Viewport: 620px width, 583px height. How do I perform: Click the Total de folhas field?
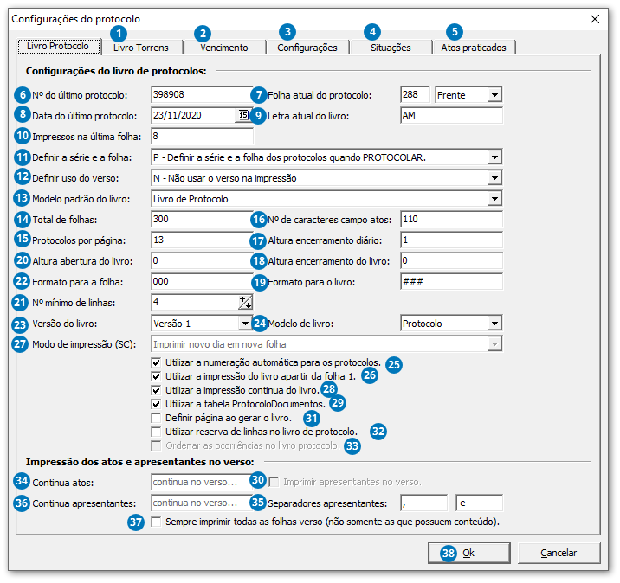pos(202,219)
